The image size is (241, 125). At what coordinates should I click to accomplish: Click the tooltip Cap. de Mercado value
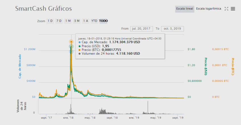coord(124,42)
